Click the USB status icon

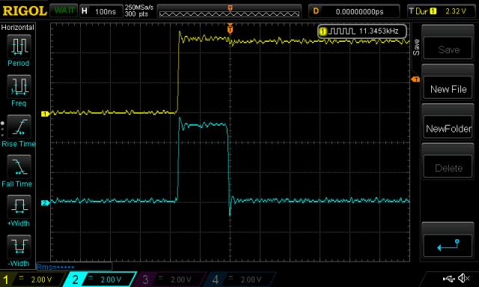[448, 278]
